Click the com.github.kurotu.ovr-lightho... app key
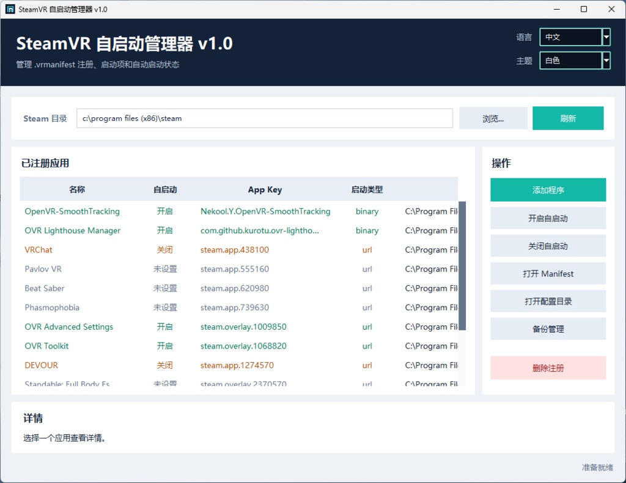This screenshot has width=626, height=483. (x=260, y=231)
